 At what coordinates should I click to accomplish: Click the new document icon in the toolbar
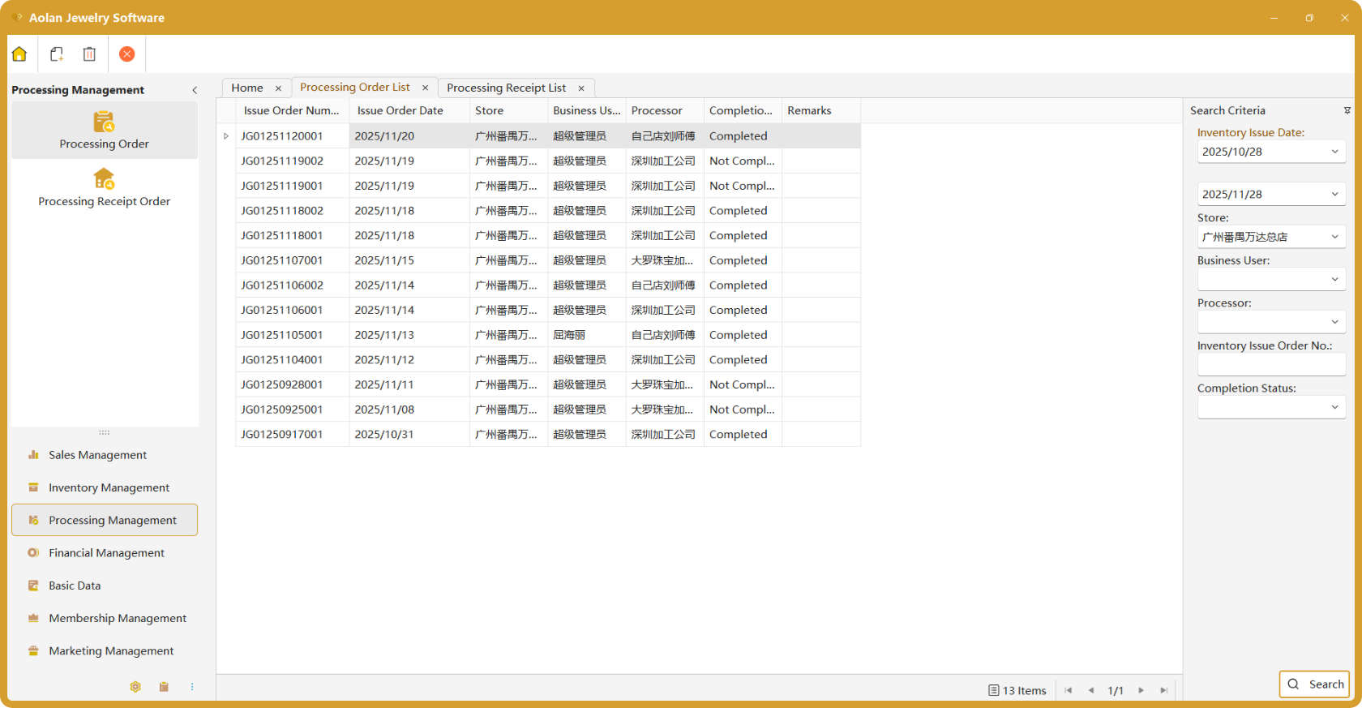57,54
